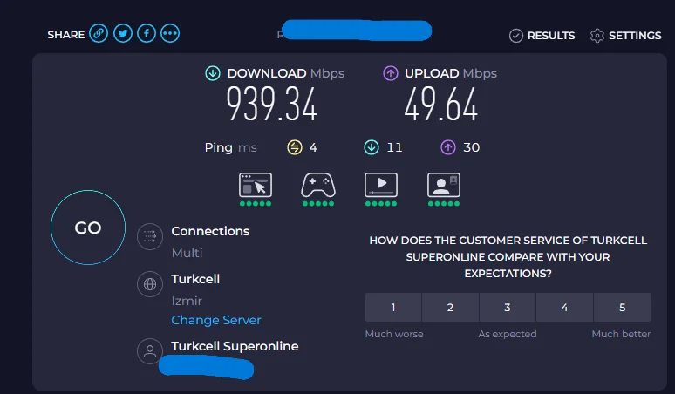Viewport: 675px width, 394px height.
Task: Rate customer service 1 Much worse
Action: click(x=393, y=308)
